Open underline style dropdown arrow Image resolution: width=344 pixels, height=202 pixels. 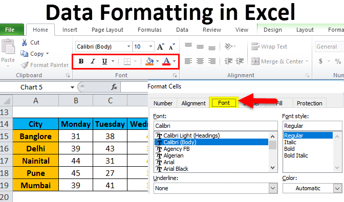coord(113,61)
